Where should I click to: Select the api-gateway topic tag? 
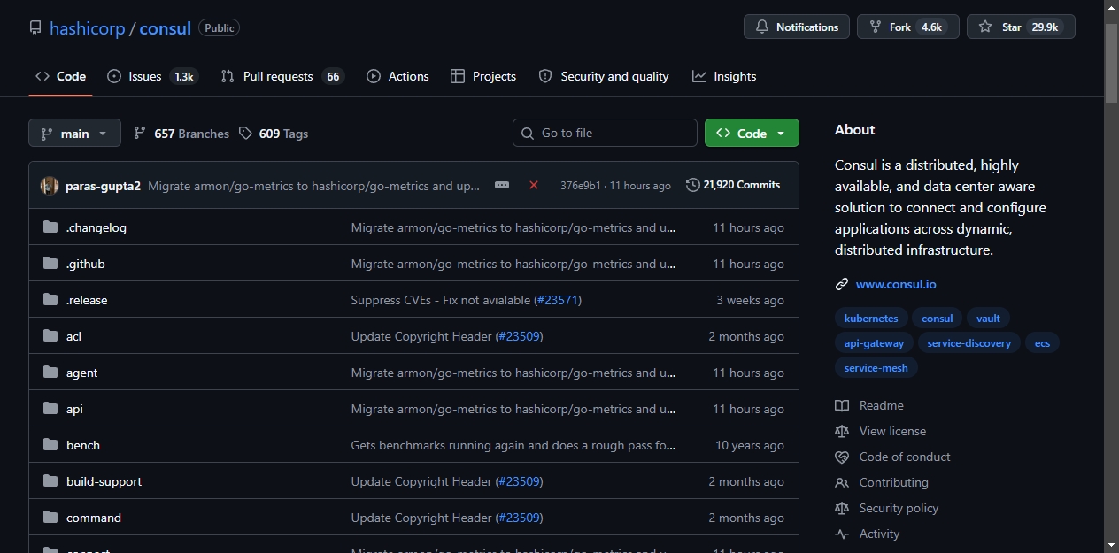pyautogui.click(x=874, y=342)
